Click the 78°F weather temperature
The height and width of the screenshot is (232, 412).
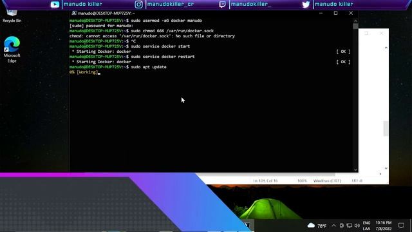[x=322, y=226]
